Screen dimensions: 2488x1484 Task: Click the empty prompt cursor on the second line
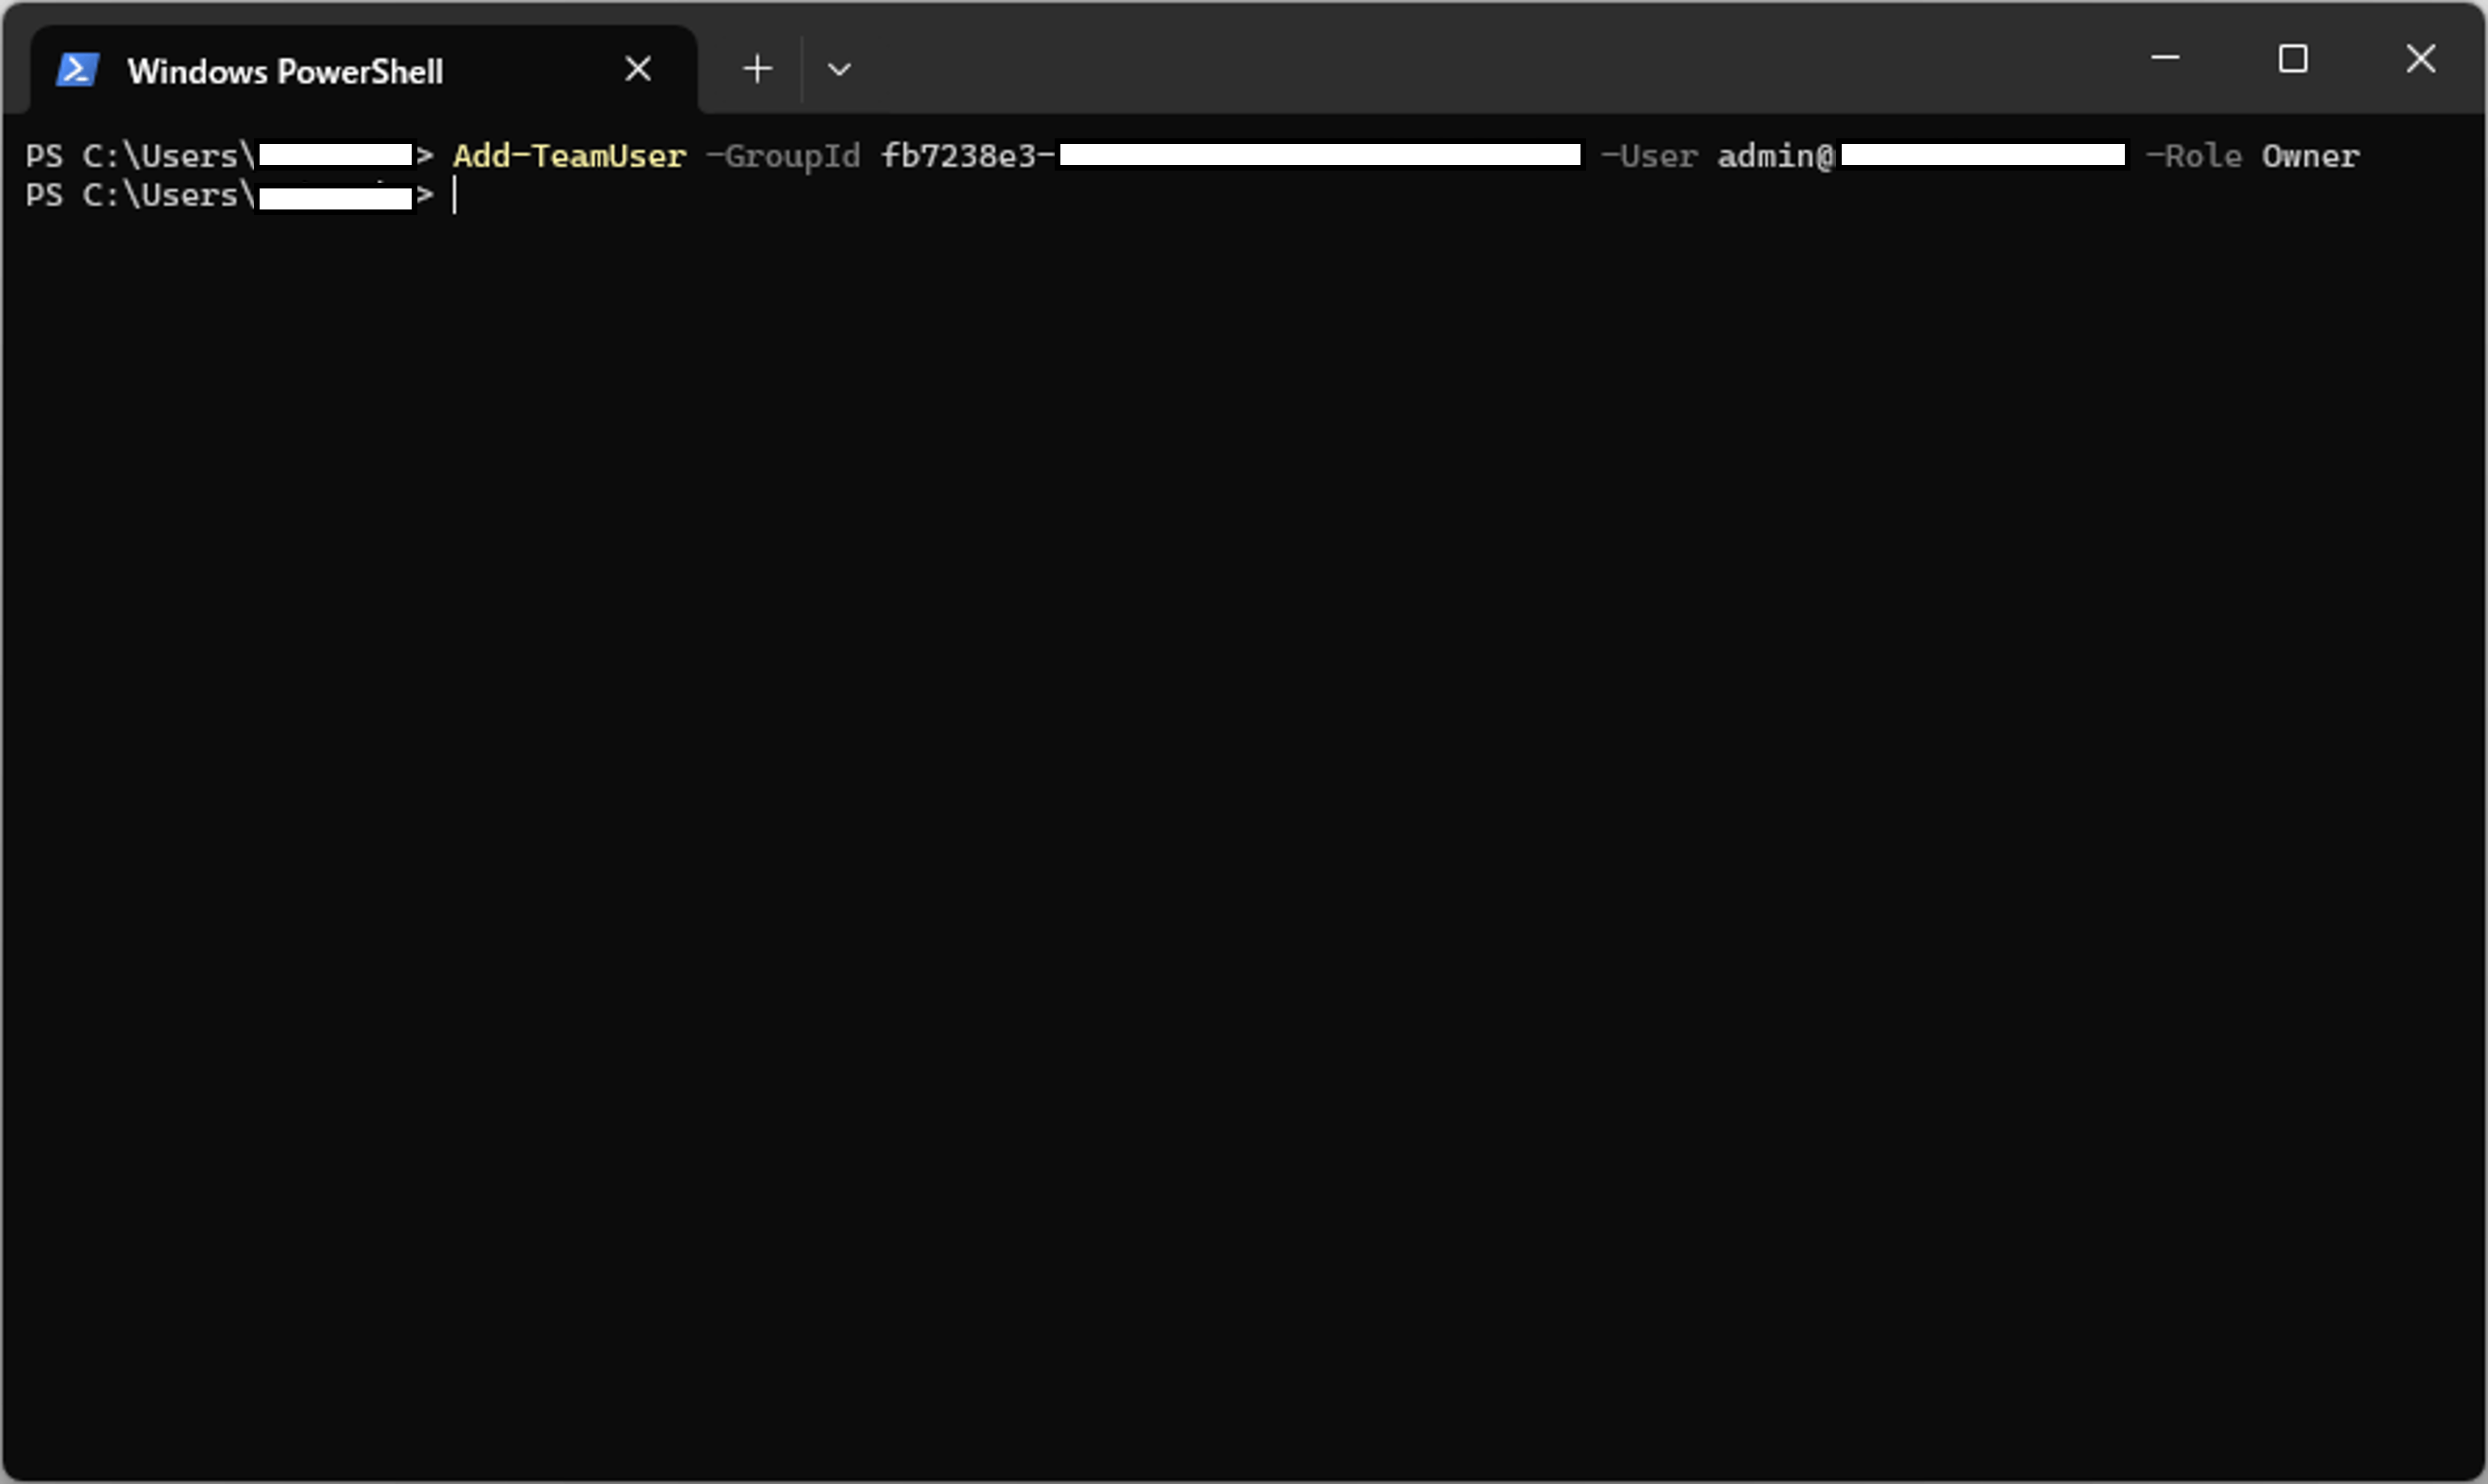pos(455,196)
